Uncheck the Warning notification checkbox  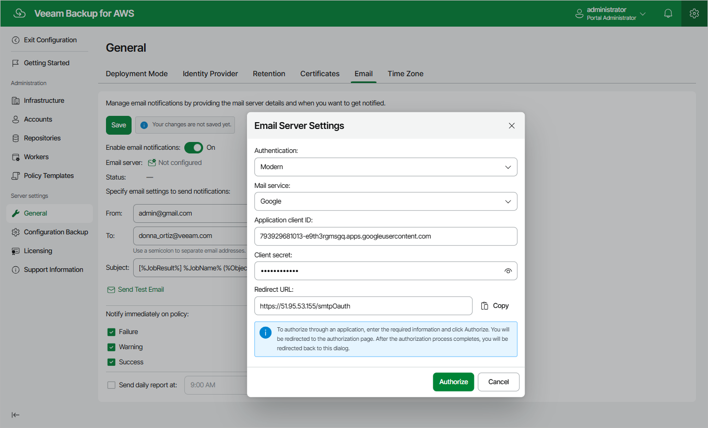pyautogui.click(x=111, y=347)
